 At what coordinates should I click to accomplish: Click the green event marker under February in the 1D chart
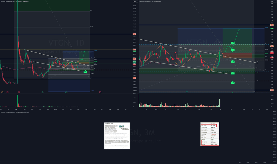(x=66, y=92)
